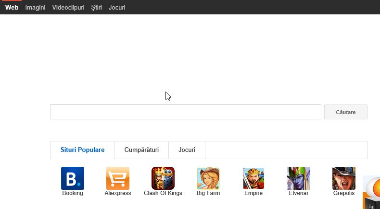Open Jocuri in the top navigation bar
This screenshot has height=209, width=380.
[x=117, y=8]
